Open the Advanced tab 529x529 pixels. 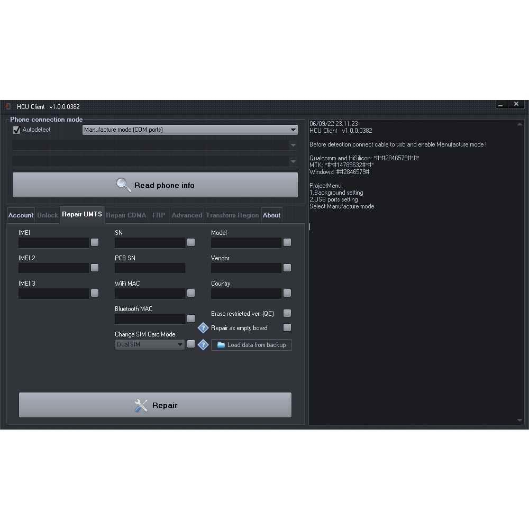click(x=187, y=215)
